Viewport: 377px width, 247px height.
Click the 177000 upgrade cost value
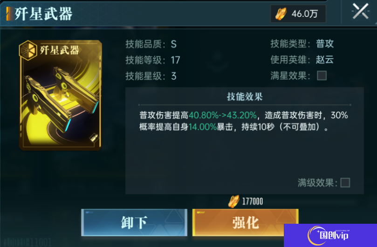(x=253, y=201)
